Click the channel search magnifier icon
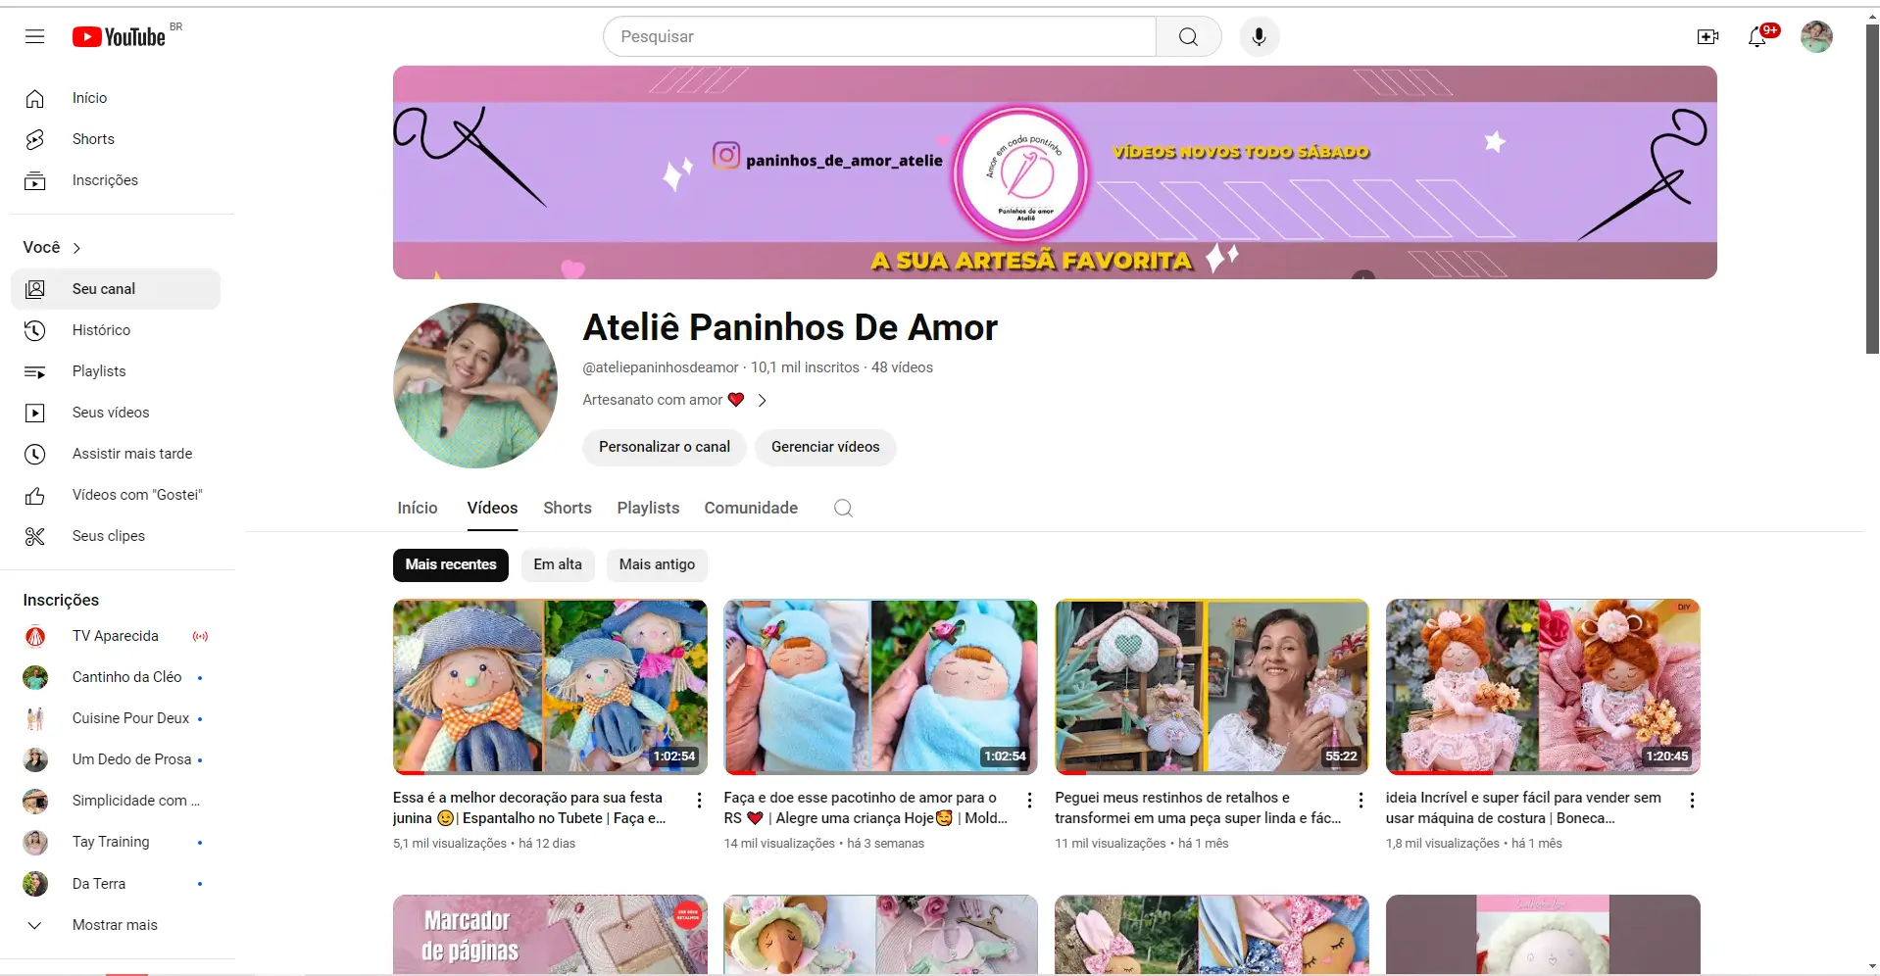Image resolution: width=1880 pixels, height=976 pixels. [x=843, y=508]
